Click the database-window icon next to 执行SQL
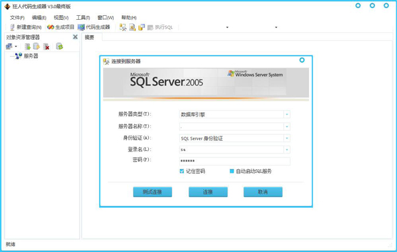This screenshot has width=397, height=252. (142, 27)
